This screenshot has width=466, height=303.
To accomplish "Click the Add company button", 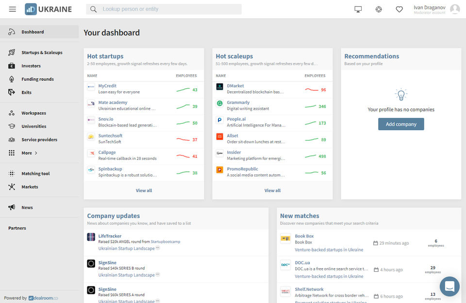I will point(401,124).
